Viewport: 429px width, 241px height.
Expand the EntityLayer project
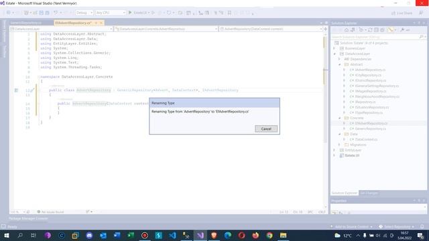coord(334,150)
